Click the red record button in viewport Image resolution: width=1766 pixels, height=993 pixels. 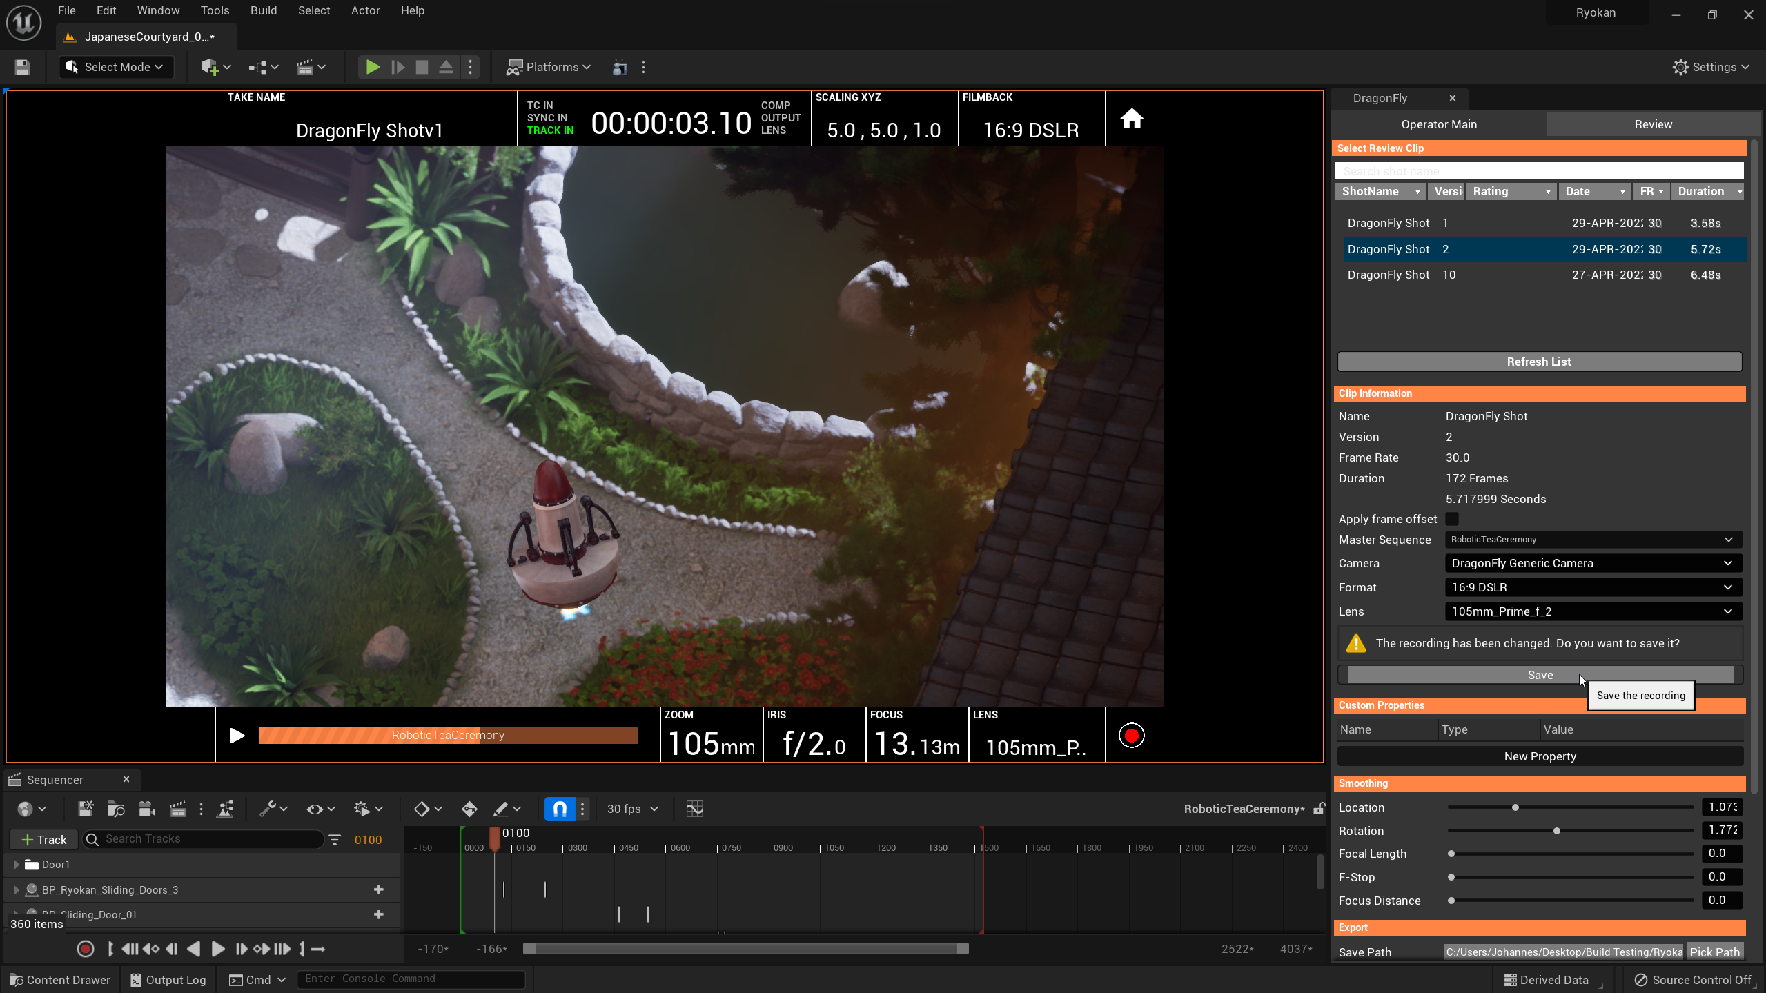(1132, 736)
